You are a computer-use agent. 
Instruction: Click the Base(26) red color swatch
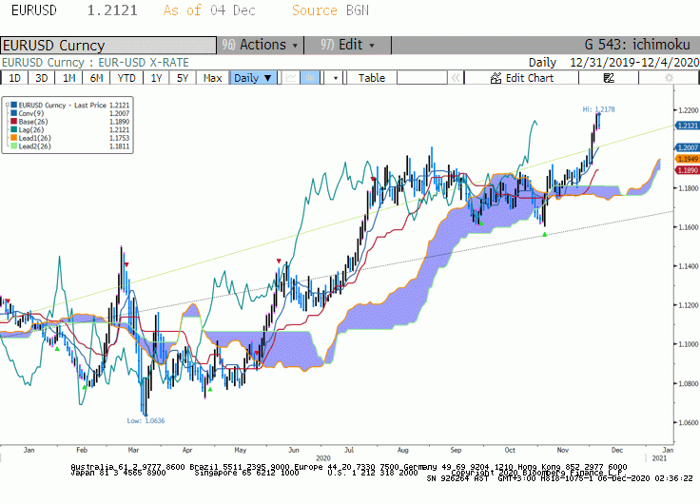(14, 122)
